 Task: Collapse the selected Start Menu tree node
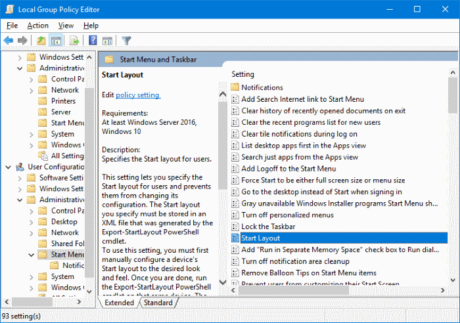pos(32,255)
